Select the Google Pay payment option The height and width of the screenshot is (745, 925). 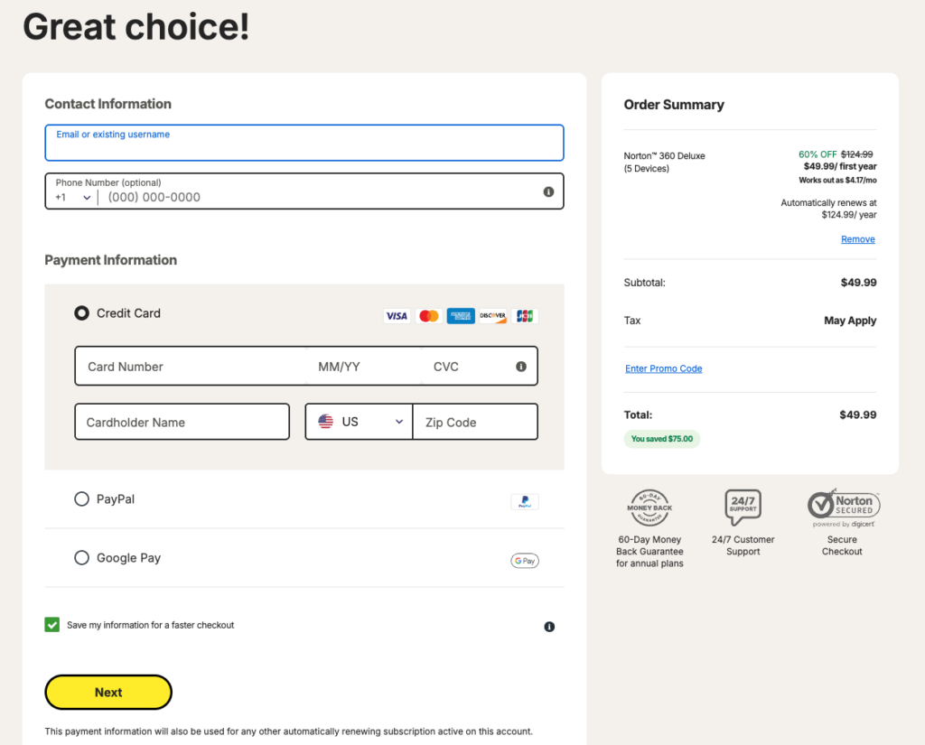pos(81,557)
